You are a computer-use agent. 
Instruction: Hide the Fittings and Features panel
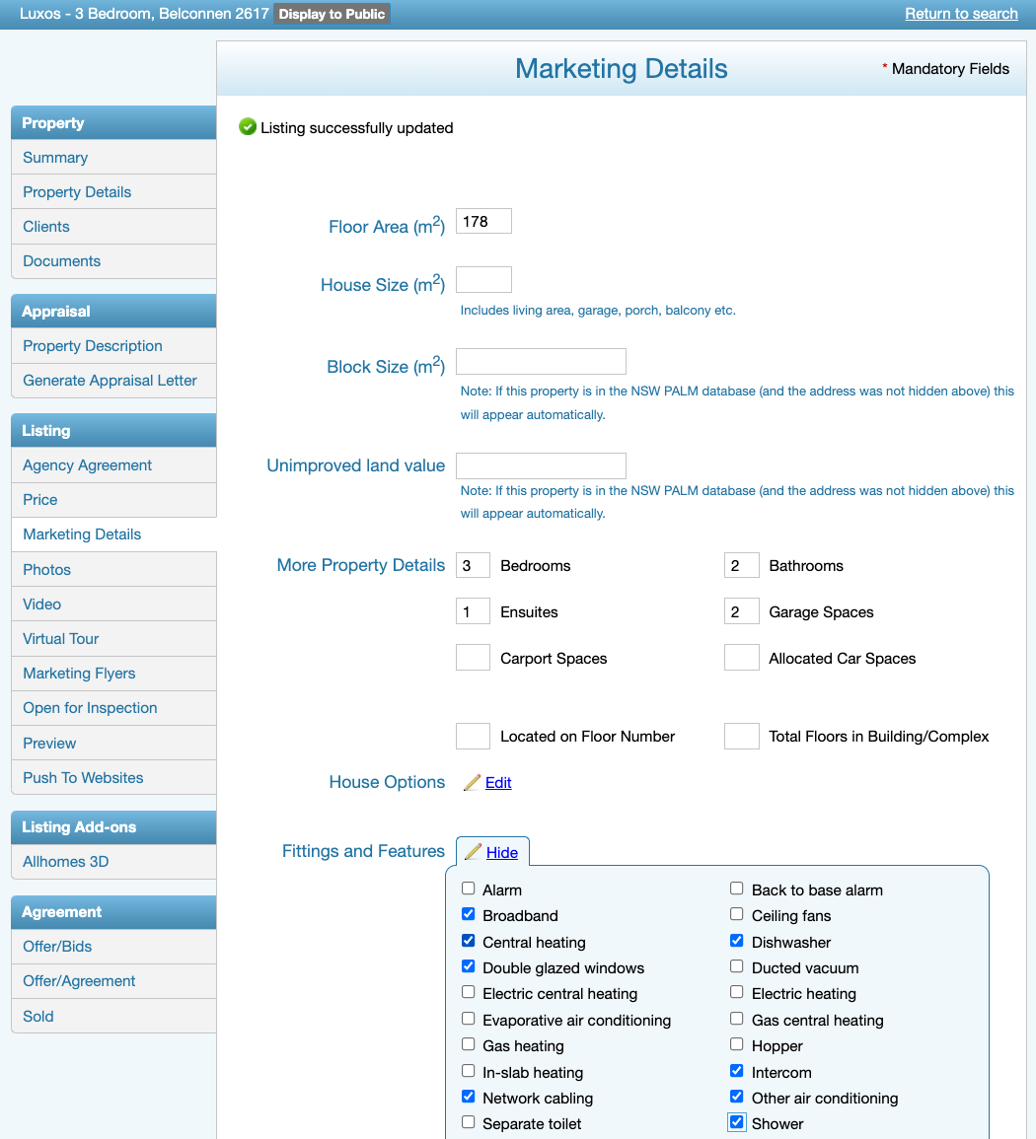502,852
